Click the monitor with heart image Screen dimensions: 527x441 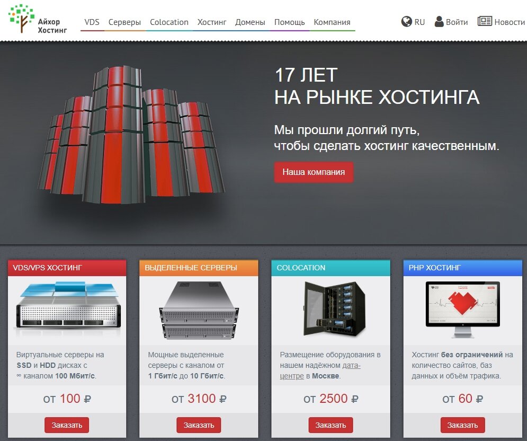click(463, 310)
